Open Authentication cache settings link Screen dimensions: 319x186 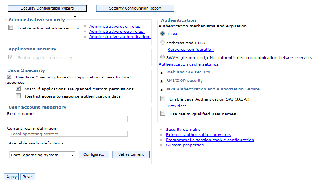click(189, 64)
